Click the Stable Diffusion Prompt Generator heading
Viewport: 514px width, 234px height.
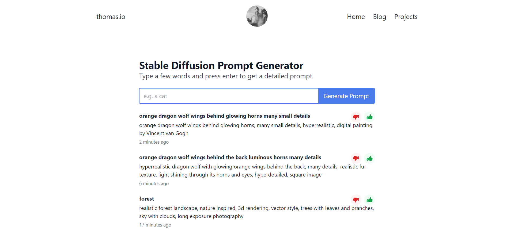point(221,65)
